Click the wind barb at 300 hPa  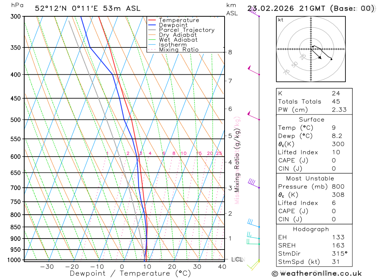click(x=253, y=12)
